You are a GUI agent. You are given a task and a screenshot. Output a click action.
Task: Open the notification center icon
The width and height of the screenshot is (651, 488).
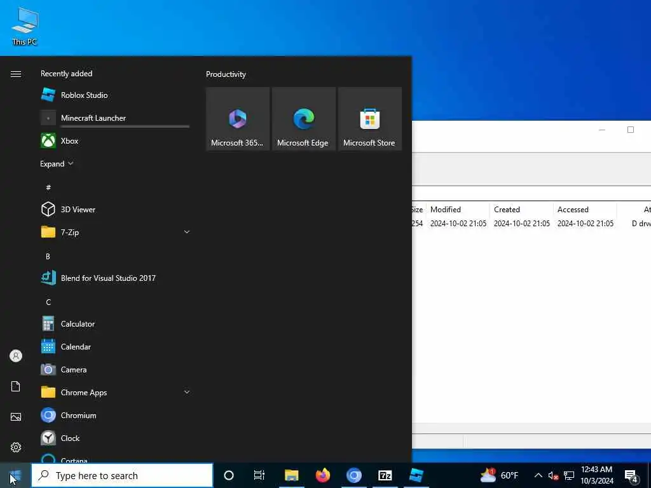click(631, 476)
